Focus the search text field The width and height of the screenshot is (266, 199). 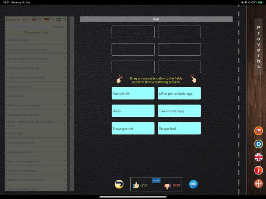28,27
